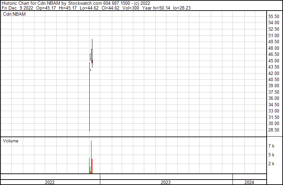The height and width of the screenshot is (185, 283).
Task: Click the bottom of the long price wick
Action: click(89, 130)
